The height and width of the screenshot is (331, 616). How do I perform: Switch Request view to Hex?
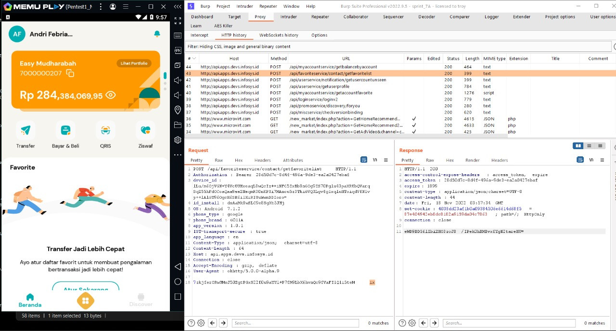tap(239, 160)
